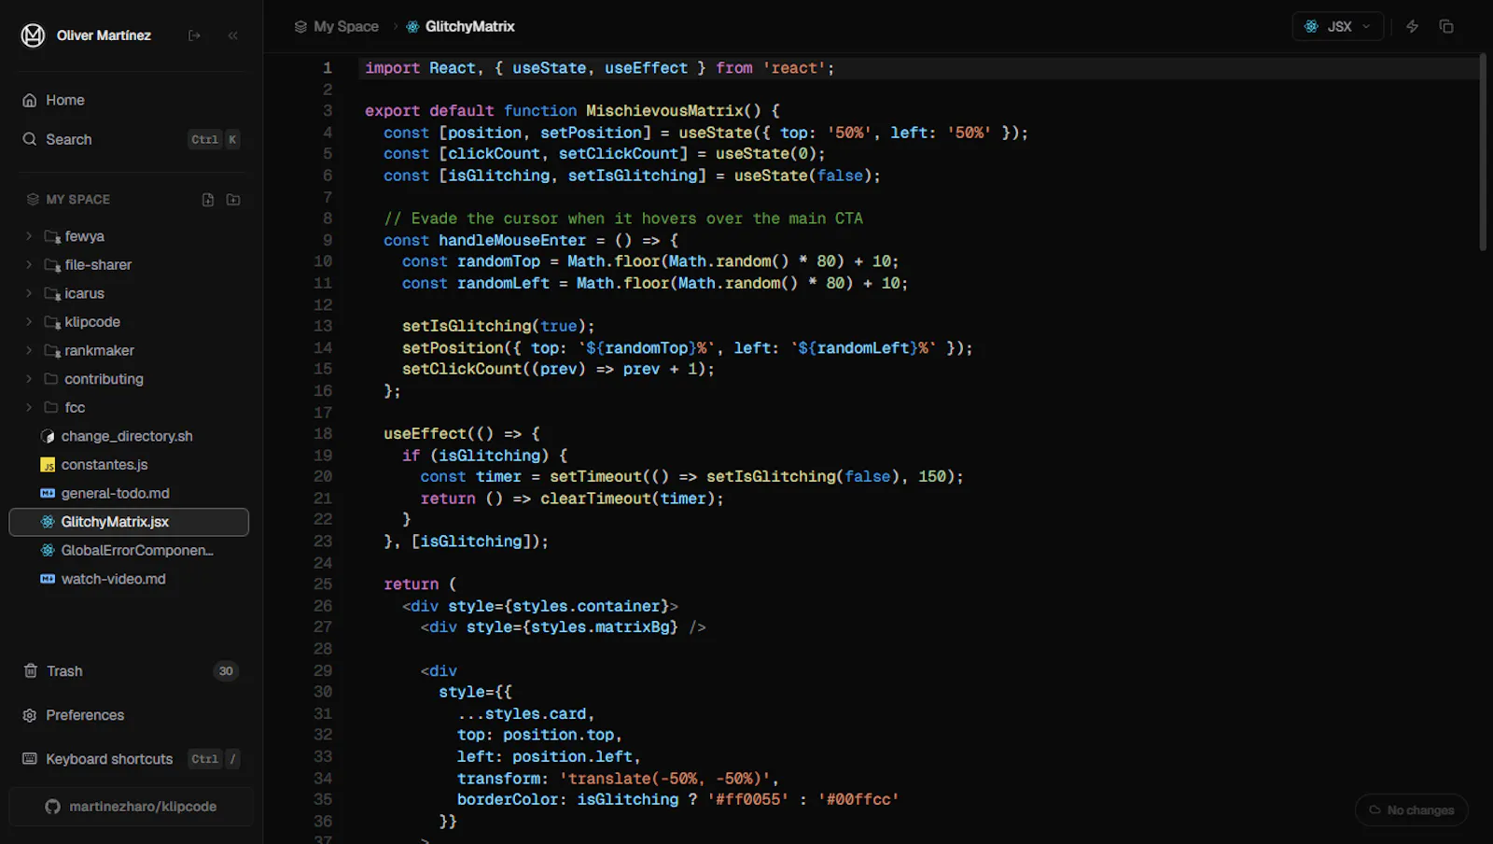Open Preferences

coord(131,715)
